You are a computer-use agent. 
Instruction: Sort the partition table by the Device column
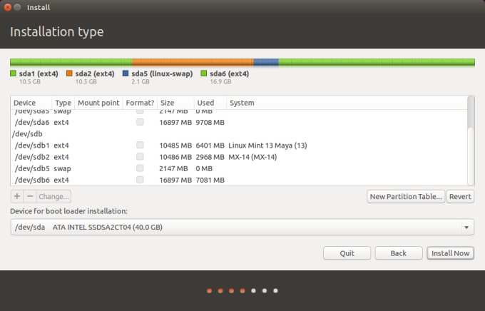31,103
